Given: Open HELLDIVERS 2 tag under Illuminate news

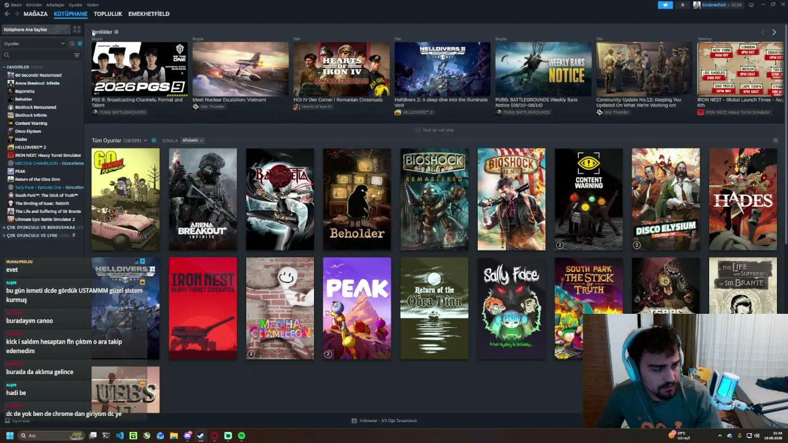Looking at the screenshot, I should coord(414,112).
